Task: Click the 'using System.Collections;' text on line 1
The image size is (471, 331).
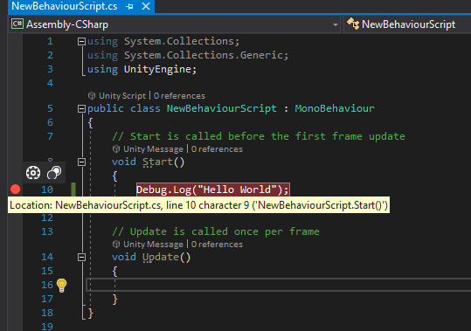Action: tap(163, 41)
